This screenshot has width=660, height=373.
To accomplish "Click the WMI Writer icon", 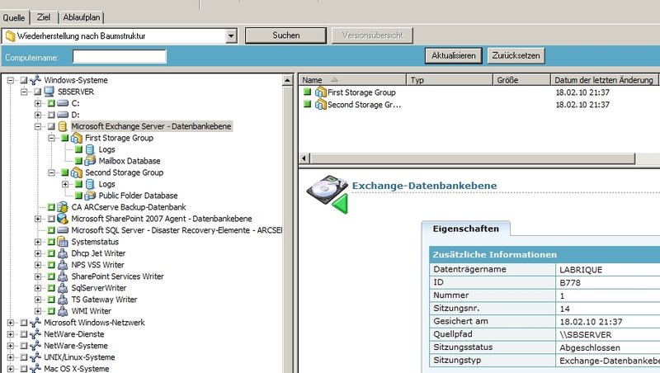I will 63,310.
